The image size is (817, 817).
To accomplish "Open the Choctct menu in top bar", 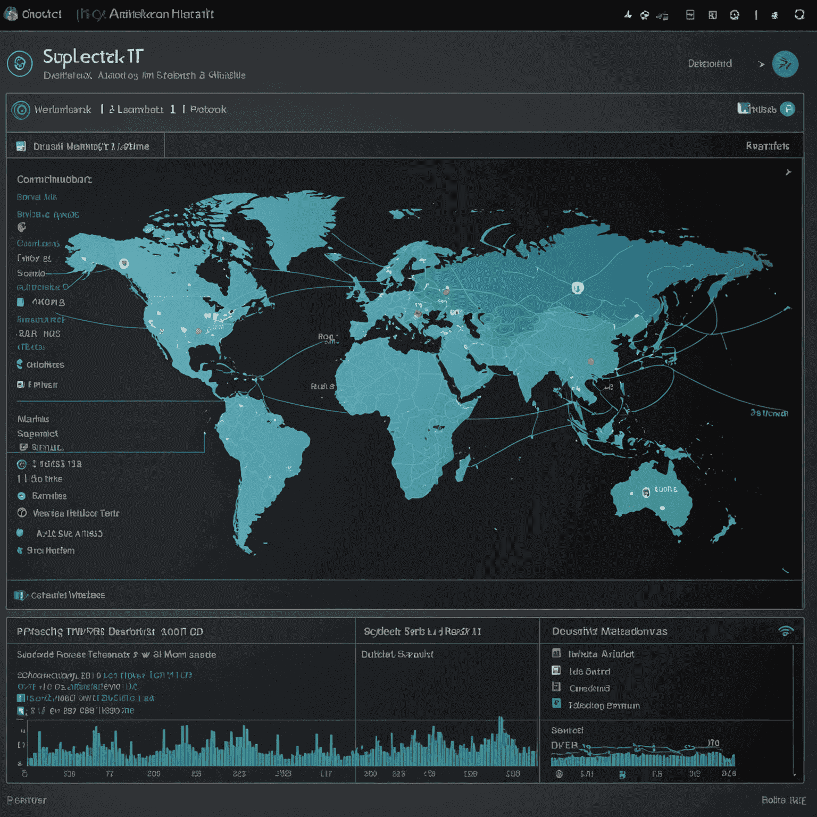I will 41,14.
